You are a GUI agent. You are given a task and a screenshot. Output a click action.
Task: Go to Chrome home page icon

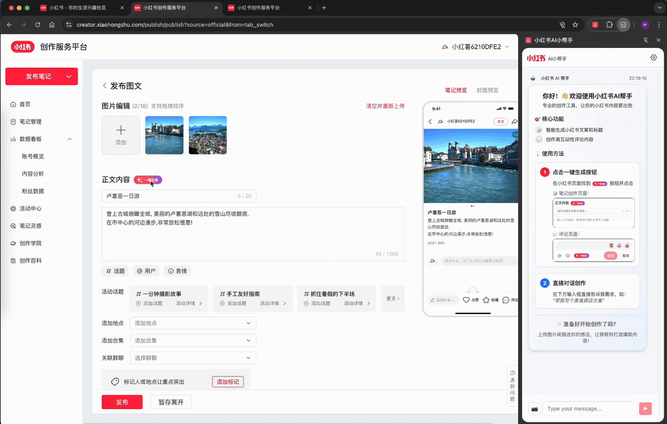[52, 24]
